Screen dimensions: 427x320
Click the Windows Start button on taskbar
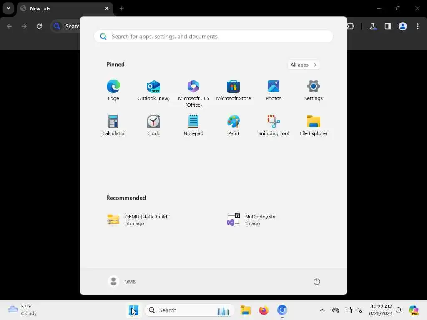pyautogui.click(x=133, y=310)
